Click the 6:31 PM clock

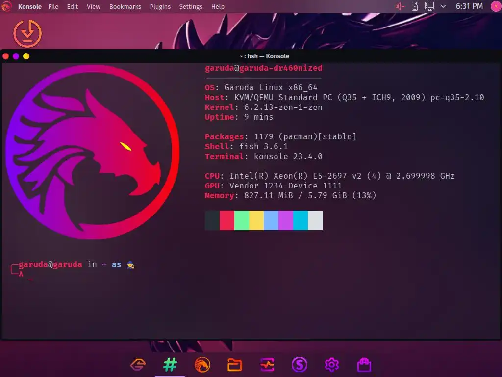pyautogui.click(x=469, y=6)
